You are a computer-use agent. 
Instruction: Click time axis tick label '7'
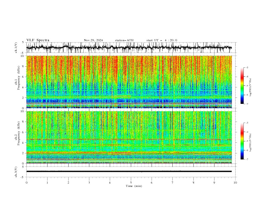tap(173, 183)
